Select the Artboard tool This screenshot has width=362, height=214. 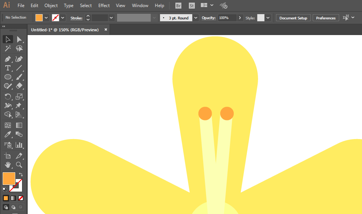(8, 156)
